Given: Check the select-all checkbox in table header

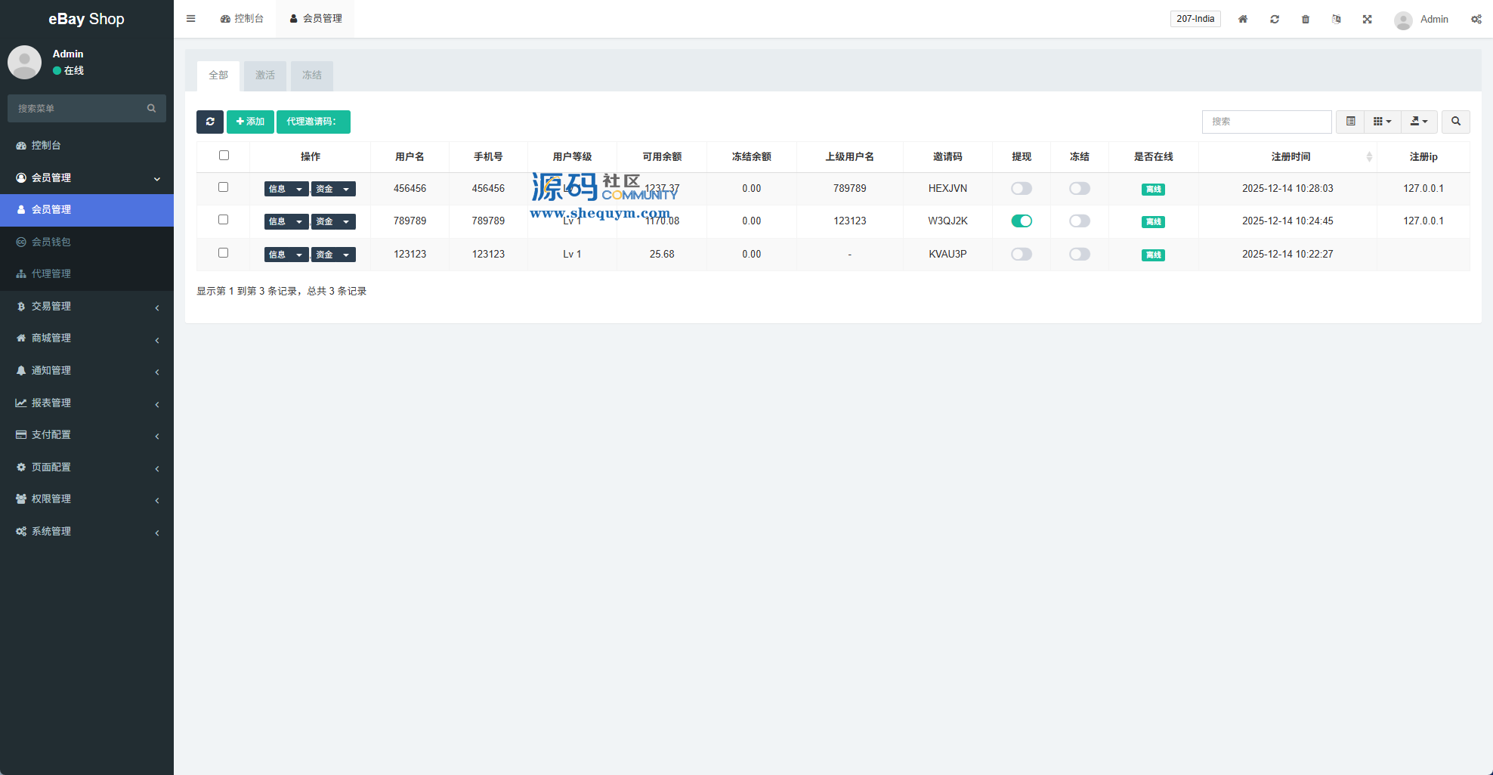Looking at the screenshot, I should (x=224, y=156).
